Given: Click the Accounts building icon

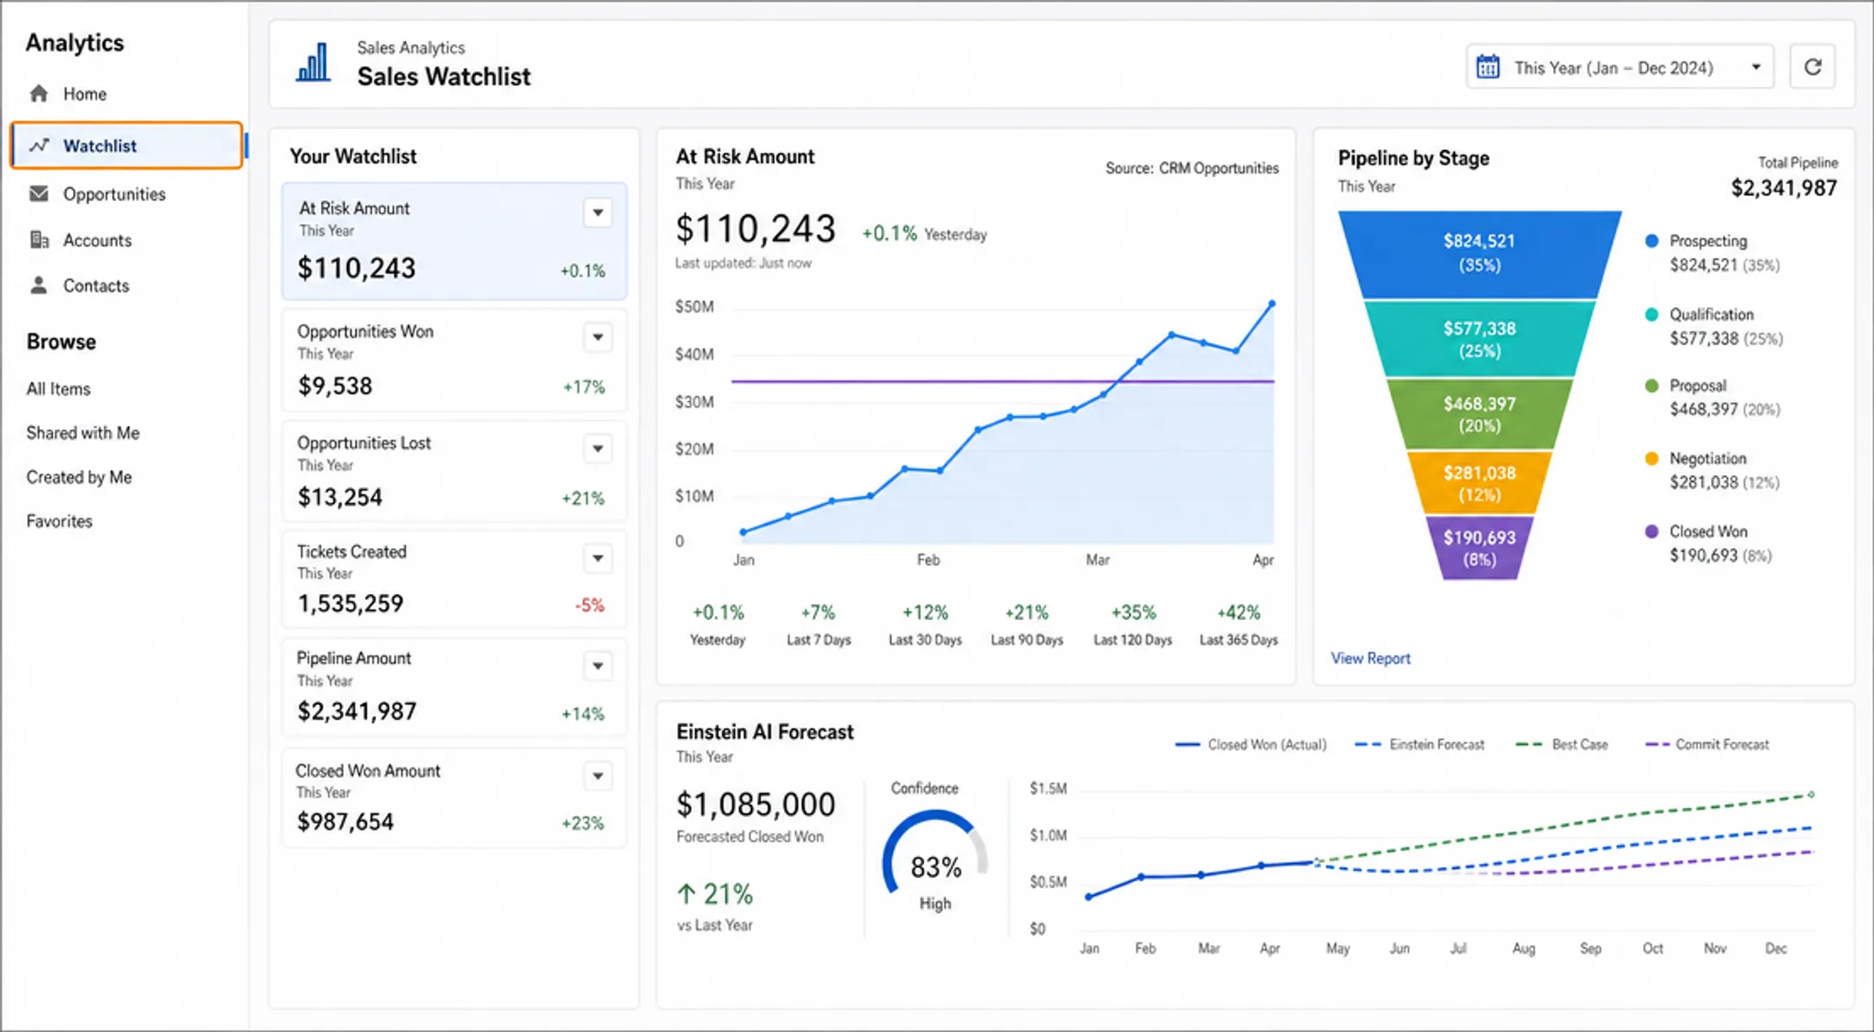Looking at the screenshot, I should point(39,239).
